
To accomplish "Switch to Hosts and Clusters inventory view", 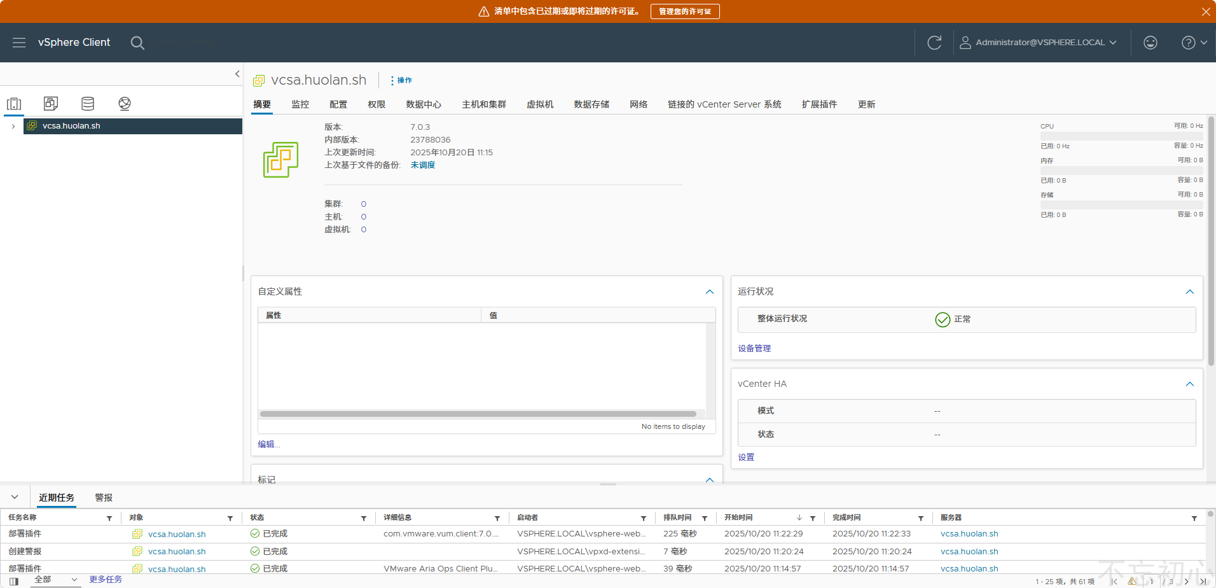I will [x=14, y=104].
